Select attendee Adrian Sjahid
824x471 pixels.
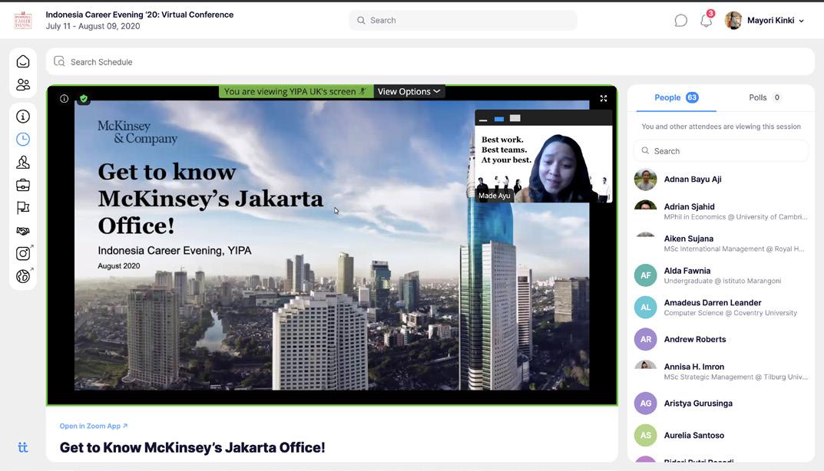(x=720, y=211)
